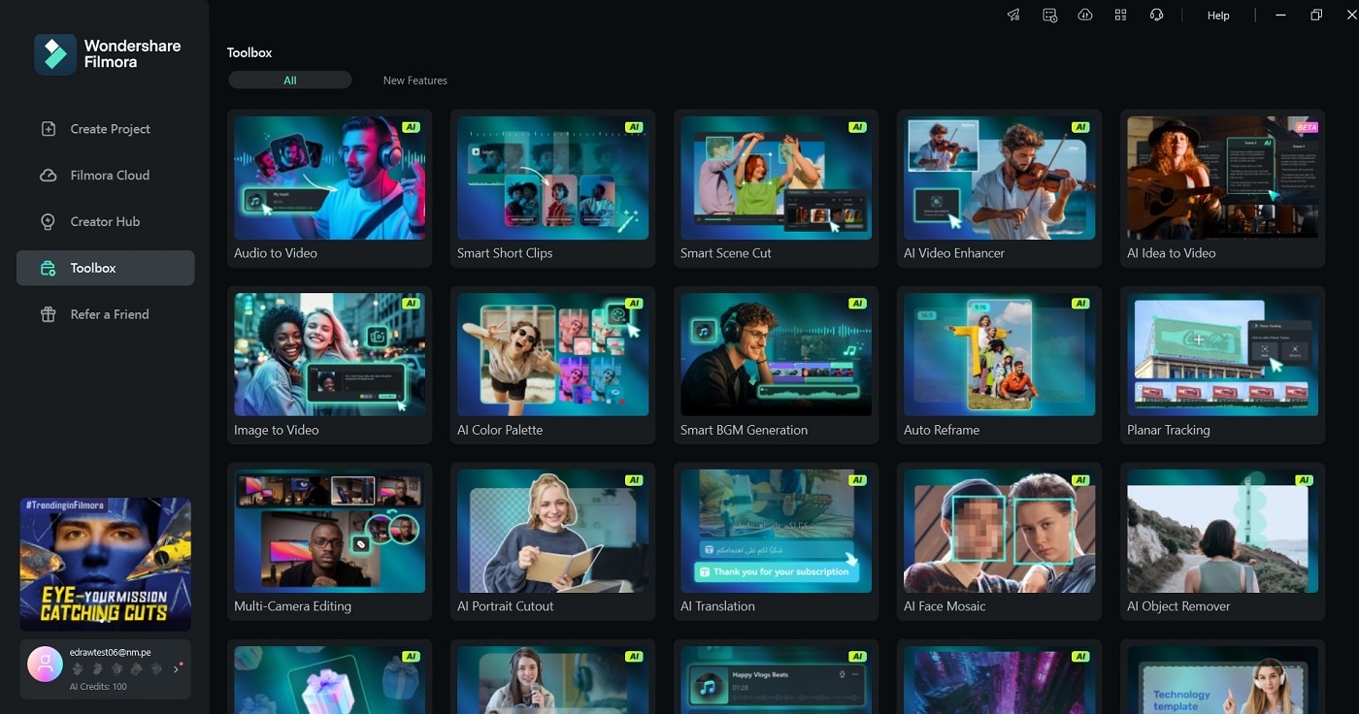Click the task list icon with clock
Viewport: 1359px width, 714px height.
[1049, 16]
